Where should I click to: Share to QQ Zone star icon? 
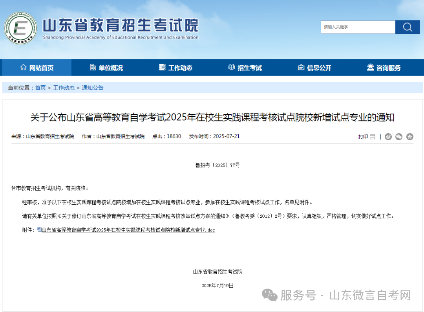point(410,137)
